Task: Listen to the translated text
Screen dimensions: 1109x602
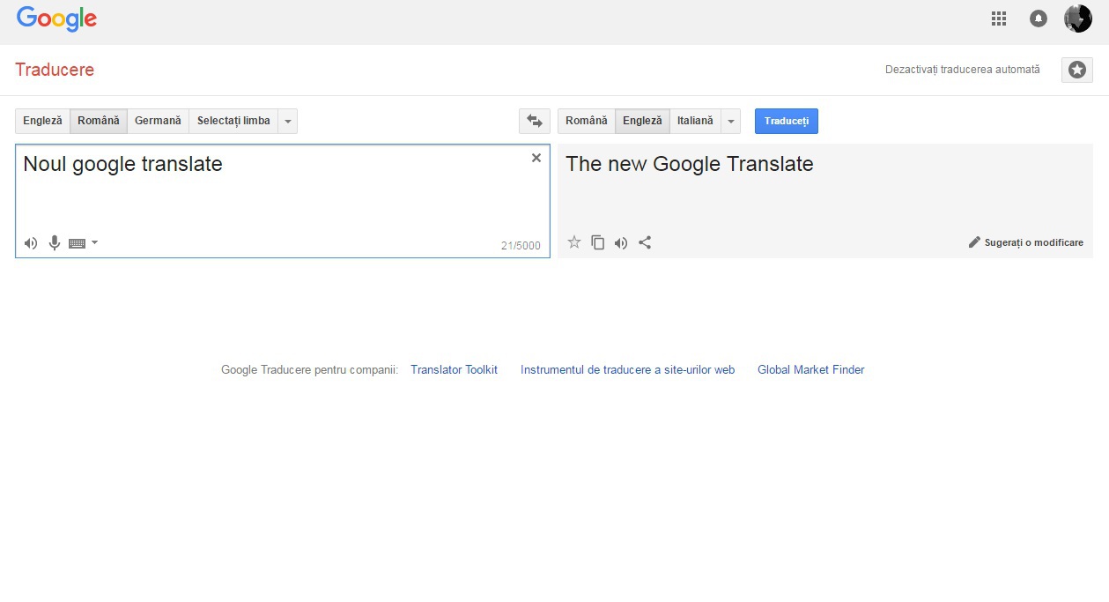Action: pyautogui.click(x=621, y=242)
